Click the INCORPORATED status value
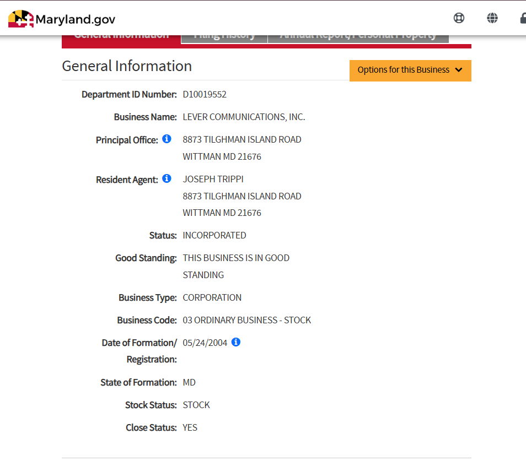This screenshot has width=526, height=461. [x=214, y=235]
